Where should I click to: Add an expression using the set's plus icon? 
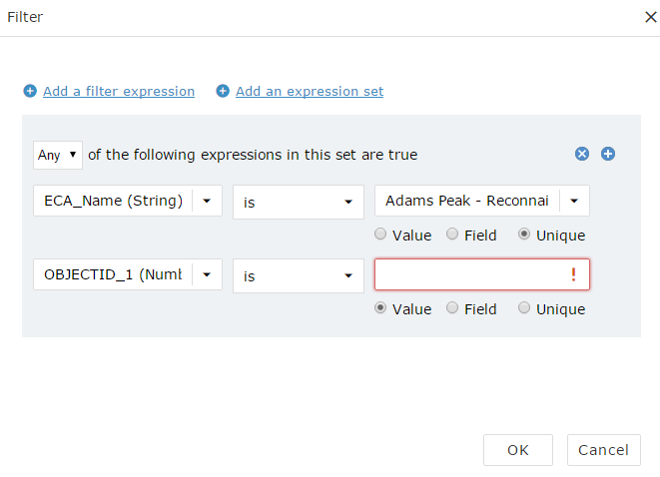[x=608, y=154]
